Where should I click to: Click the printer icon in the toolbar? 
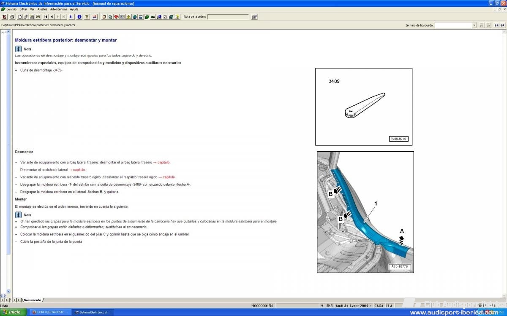[12, 17]
